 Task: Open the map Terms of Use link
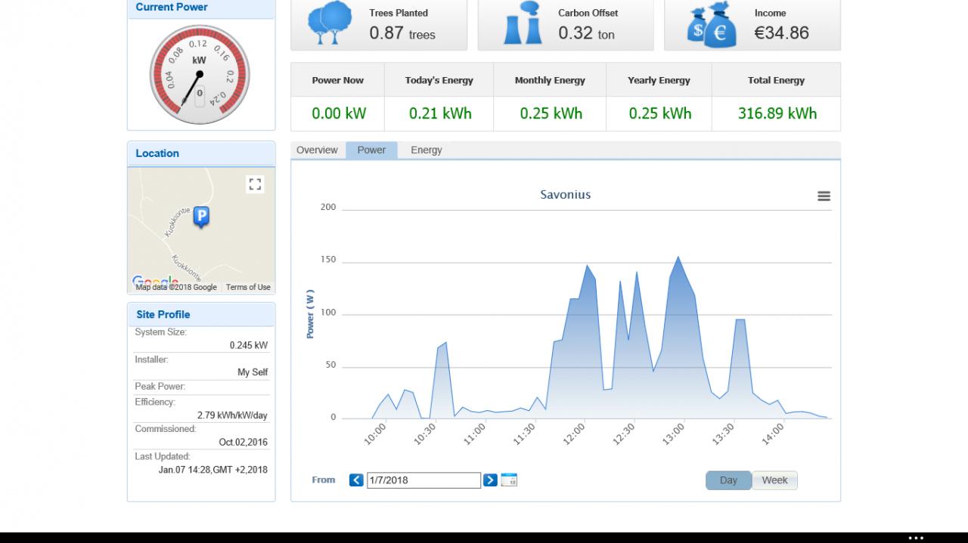(248, 287)
